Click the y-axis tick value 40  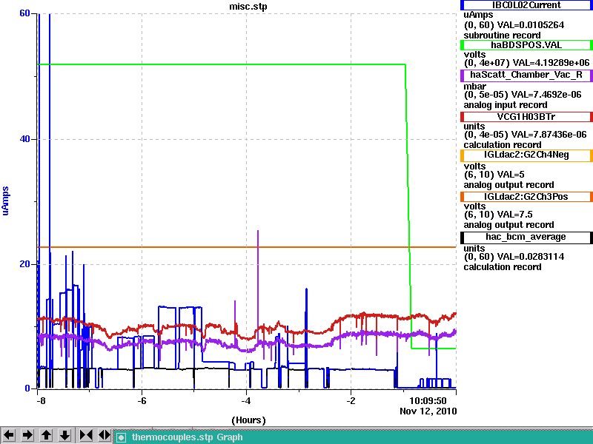(x=24, y=139)
